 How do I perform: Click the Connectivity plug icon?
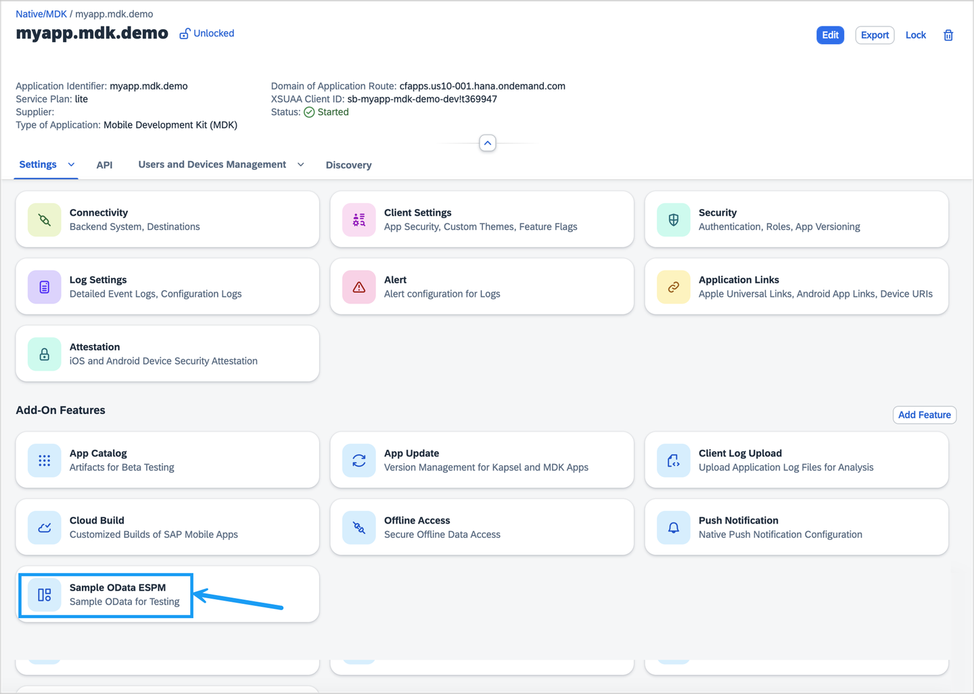point(45,220)
